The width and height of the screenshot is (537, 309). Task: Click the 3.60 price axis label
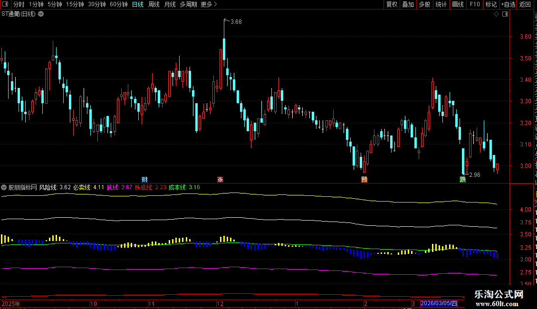tap(525, 36)
